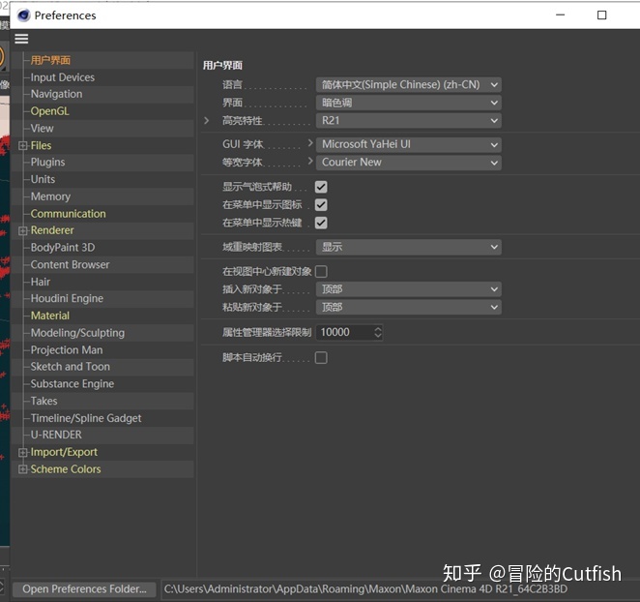Click the preferences folder path text

click(365, 589)
